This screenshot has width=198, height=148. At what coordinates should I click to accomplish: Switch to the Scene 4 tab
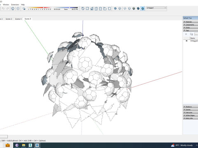[18, 19]
